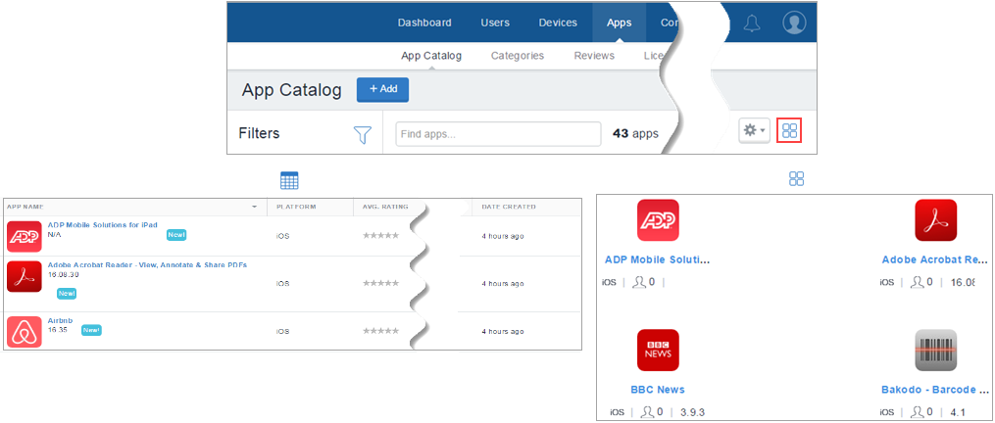The image size is (995, 423).
Task: Click the Filters funnel icon
Action: 363,134
